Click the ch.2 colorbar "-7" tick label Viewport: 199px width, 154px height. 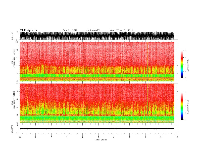185,120
